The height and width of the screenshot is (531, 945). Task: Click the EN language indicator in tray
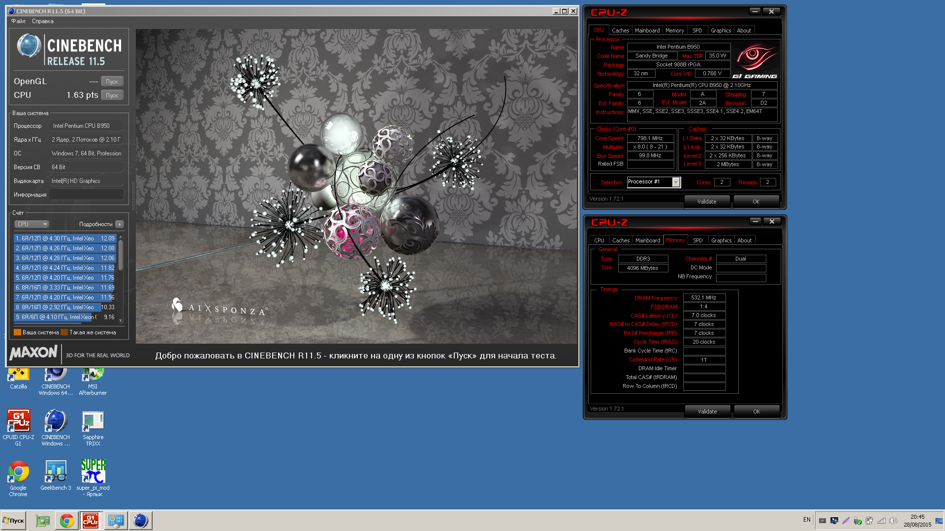(x=807, y=520)
